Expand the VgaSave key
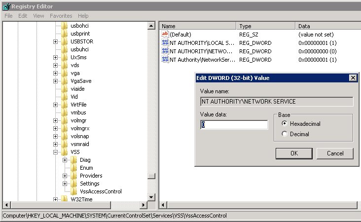Image resolution: width=361 pixels, height=222 pixels. click(55, 81)
